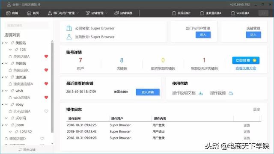Click tag icon beside 速卖通
Screen dimensions: 274x154
pos(12,77)
